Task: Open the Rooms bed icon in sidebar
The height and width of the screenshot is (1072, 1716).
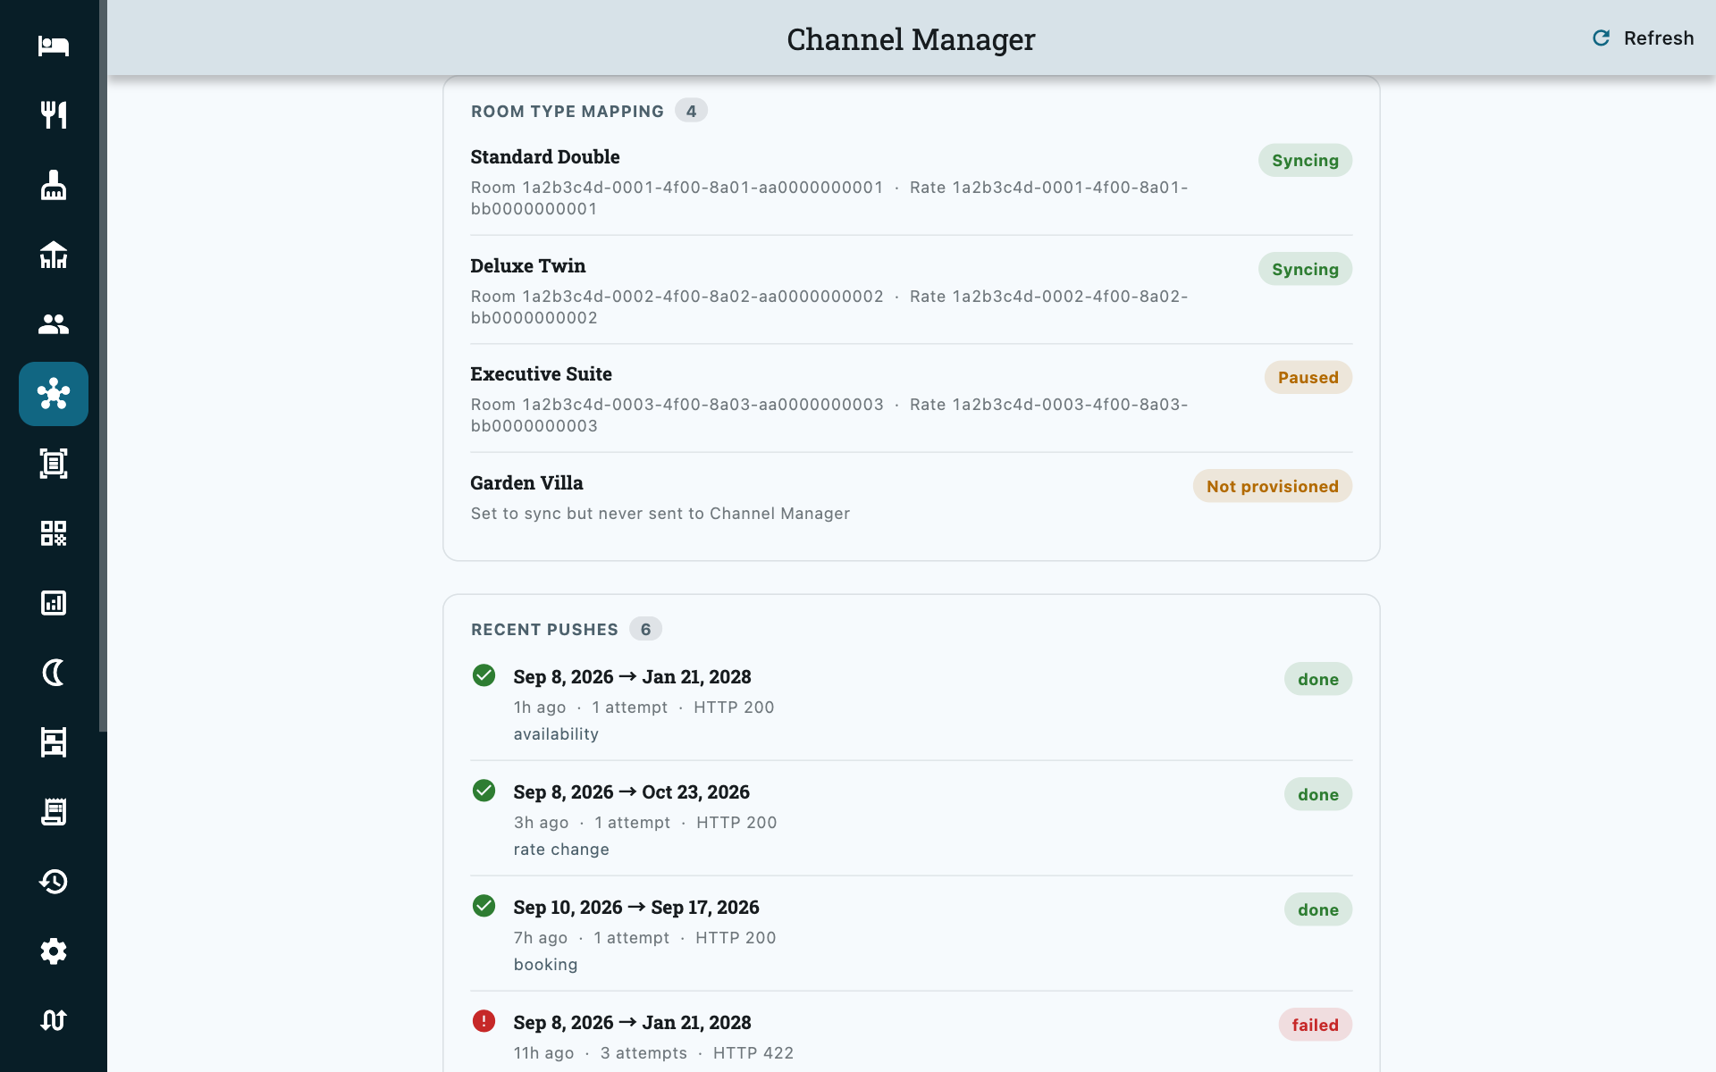Action: tap(54, 46)
